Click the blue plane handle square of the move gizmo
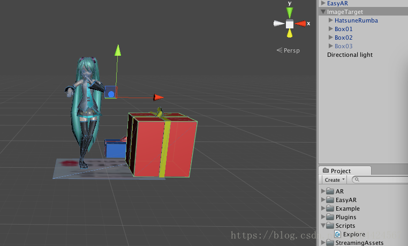The image size is (408, 246). pyautogui.click(x=111, y=92)
